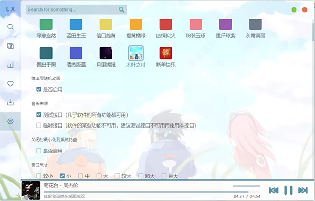Click the search magnifier button
This screenshot has height=201, width=315.
121,9
